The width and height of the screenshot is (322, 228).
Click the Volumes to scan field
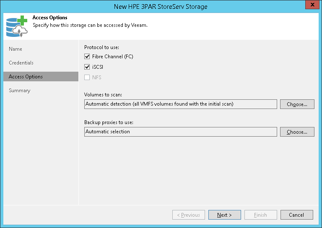coord(180,104)
